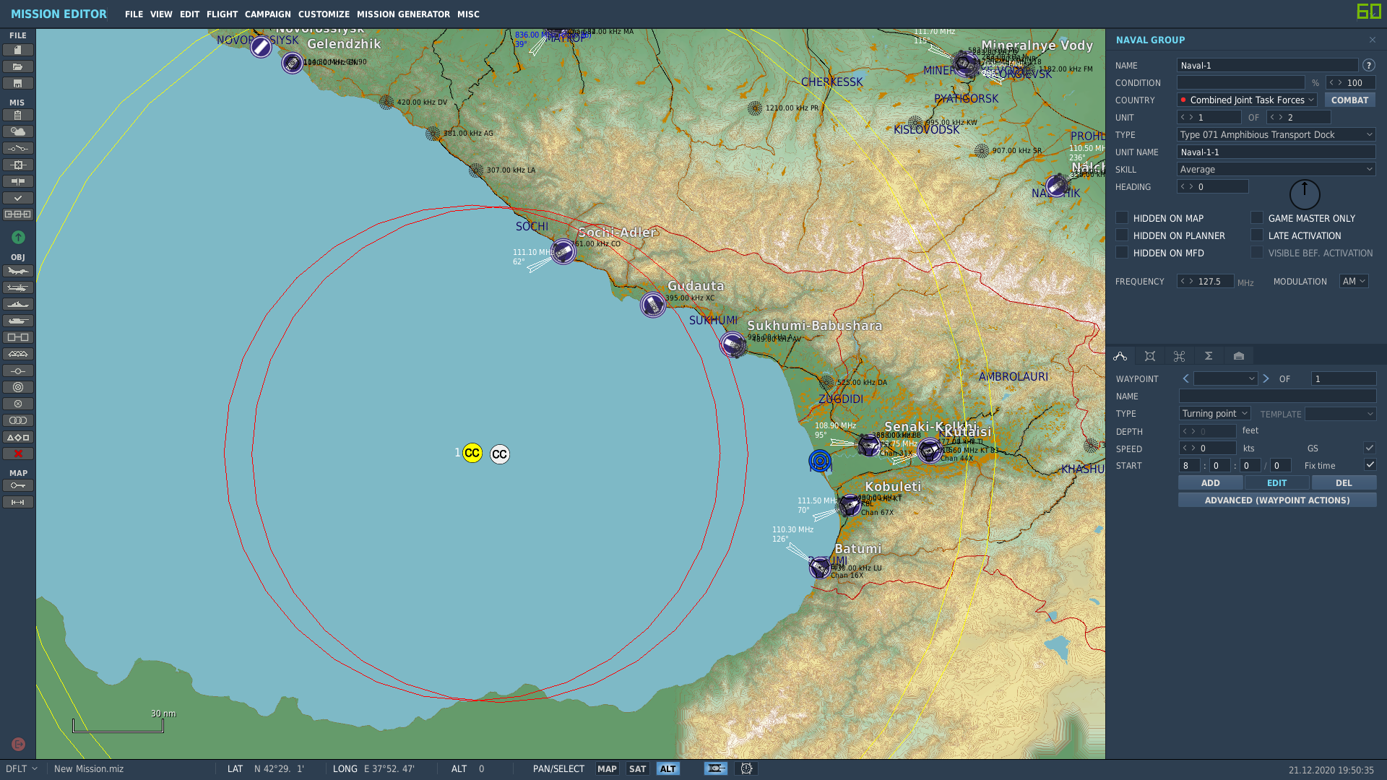This screenshot has height=780, width=1387.
Task: Click the save mission disk icon
Action: coord(18,83)
